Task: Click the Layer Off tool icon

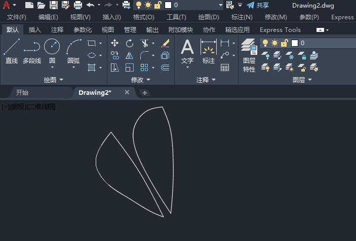Action: (x=265, y=55)
